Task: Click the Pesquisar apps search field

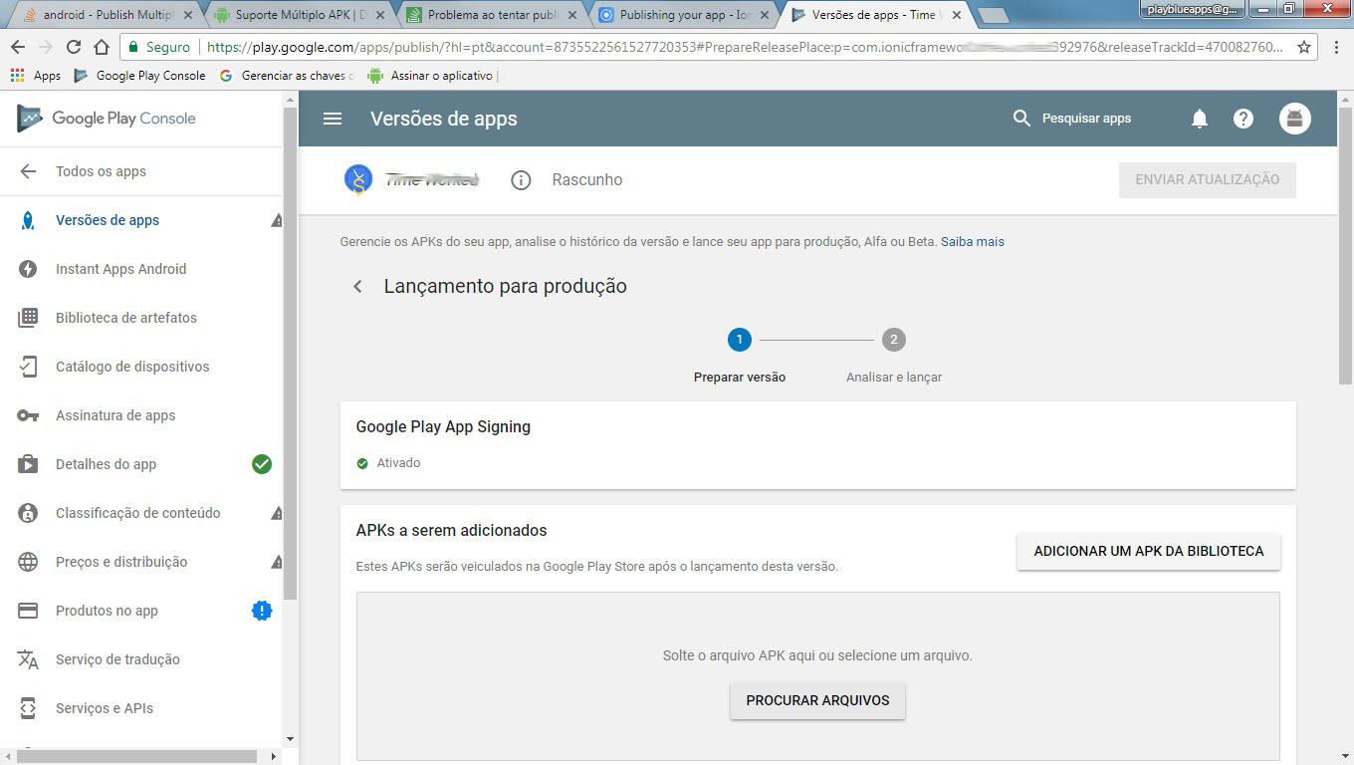Action: click(x=1087, y=119)
